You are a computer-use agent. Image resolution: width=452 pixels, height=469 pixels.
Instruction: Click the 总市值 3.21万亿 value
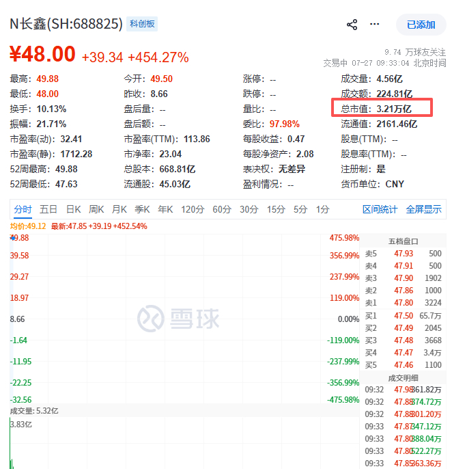394,109
